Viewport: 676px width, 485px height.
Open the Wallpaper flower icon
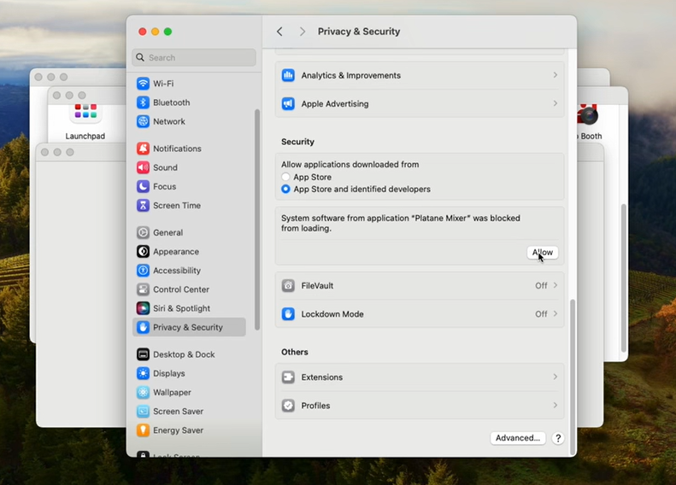tap(143, 393)
